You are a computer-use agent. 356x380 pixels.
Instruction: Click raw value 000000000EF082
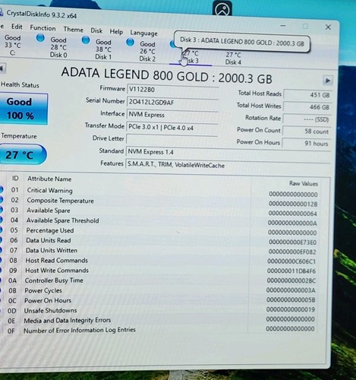292,252
